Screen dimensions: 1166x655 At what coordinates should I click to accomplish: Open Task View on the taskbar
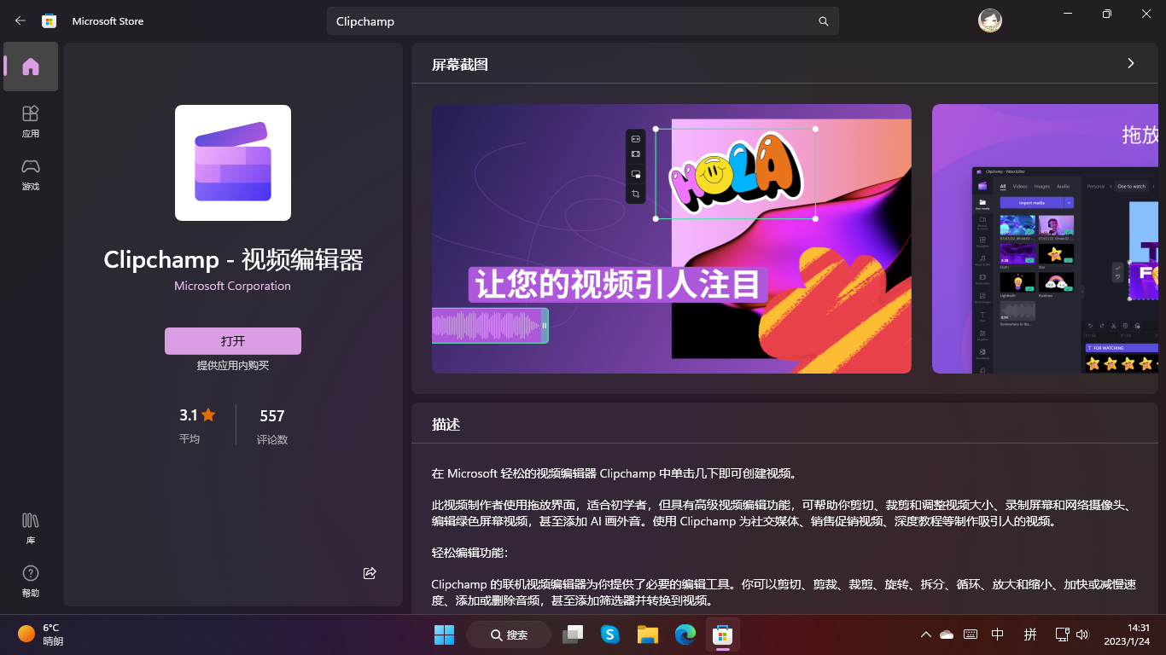coord(572,635)
